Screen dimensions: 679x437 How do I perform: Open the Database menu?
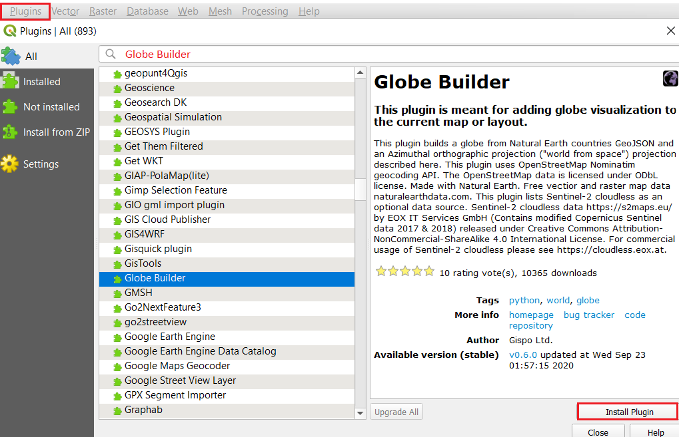147,11
